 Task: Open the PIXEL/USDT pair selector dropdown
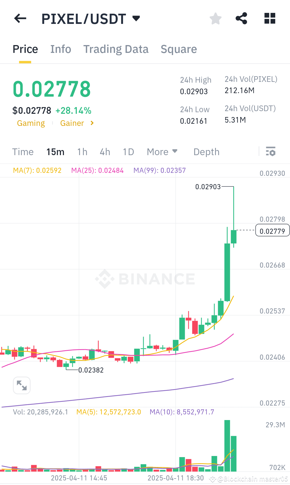pyautogui.click(x=136, y=18)
